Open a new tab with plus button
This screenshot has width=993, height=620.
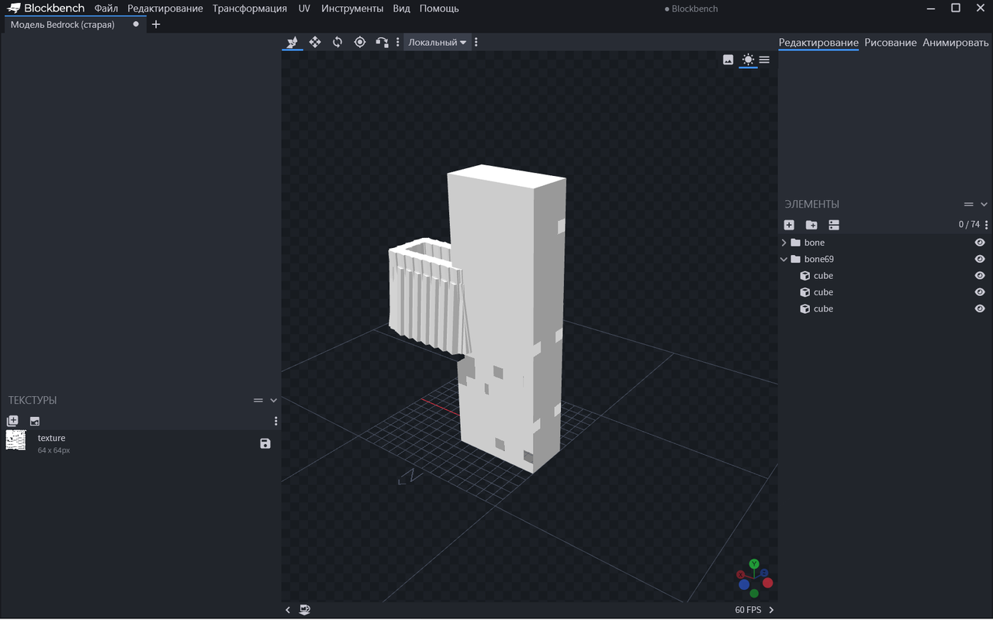point(156,24)
